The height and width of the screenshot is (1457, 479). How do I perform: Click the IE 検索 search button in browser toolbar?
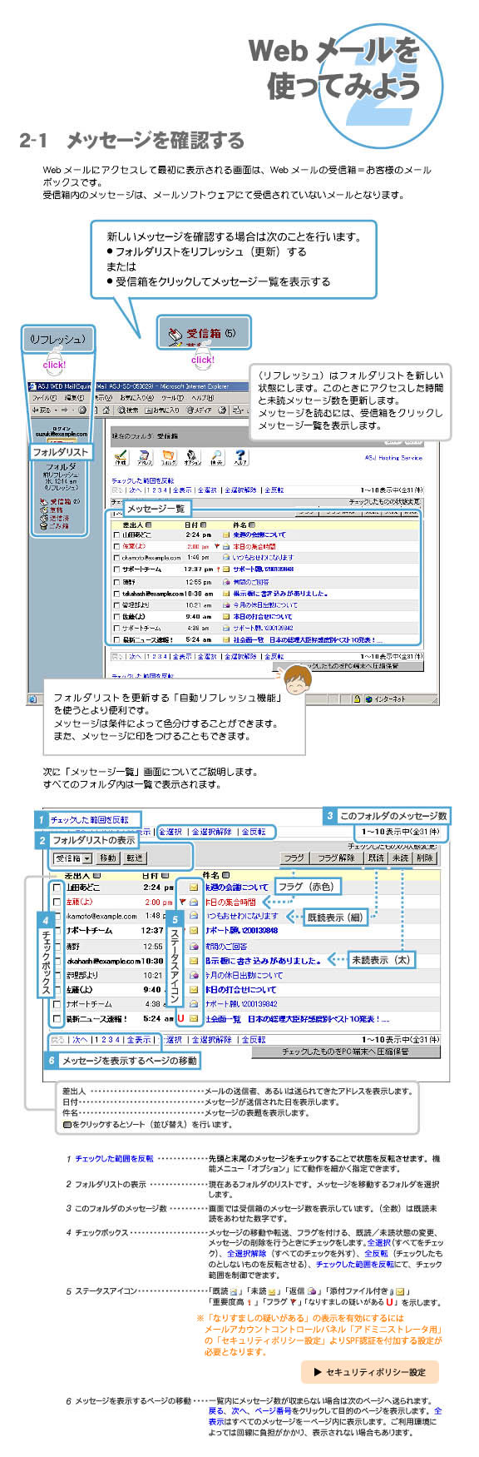pos(128,410)
